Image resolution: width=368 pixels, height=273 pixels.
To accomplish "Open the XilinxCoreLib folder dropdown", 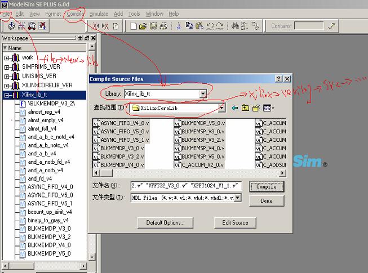I will point(221,108).
